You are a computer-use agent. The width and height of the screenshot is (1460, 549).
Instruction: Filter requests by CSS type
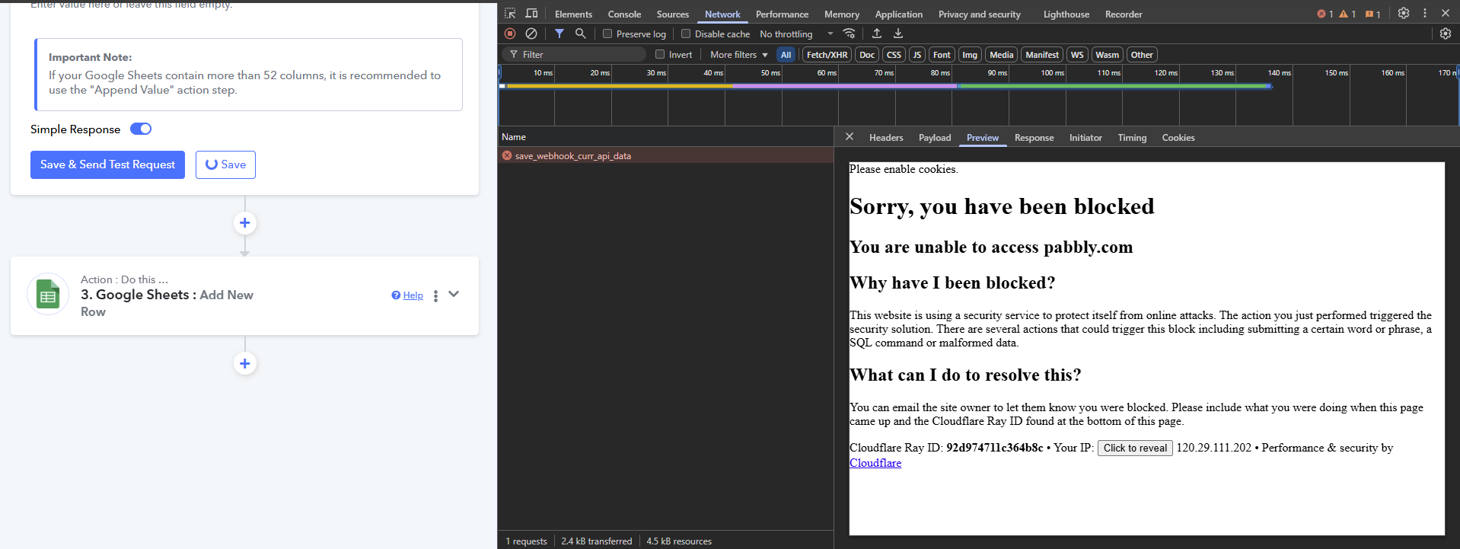tap(894, 55)
